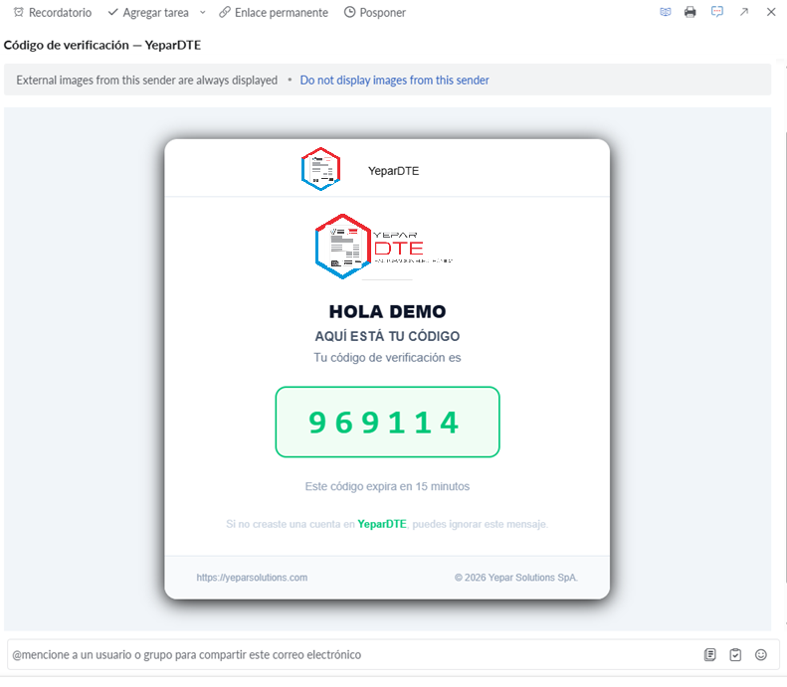Copy the Enlace permanente link
This screenshot has width=787, height=687.
coord(274,13)
